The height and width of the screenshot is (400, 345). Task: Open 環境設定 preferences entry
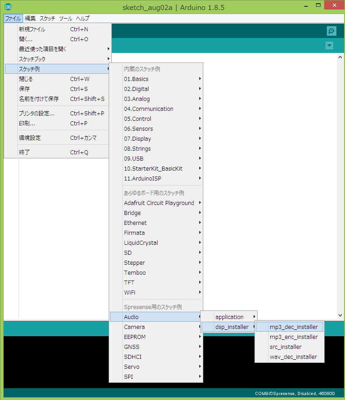(x=57, y=138)
